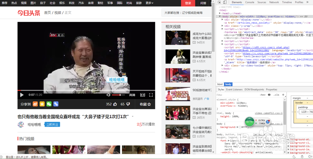Switch to DevTools Sources tab

tap(262, 2)
